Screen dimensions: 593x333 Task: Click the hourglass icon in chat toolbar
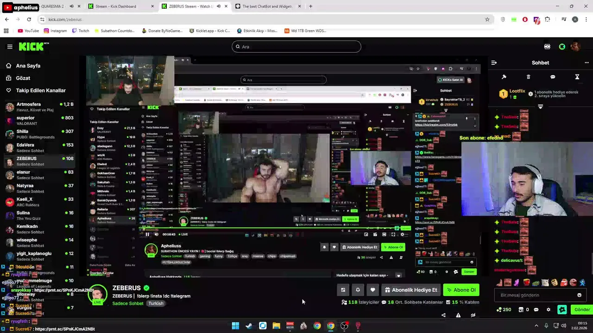coord(577,77)
